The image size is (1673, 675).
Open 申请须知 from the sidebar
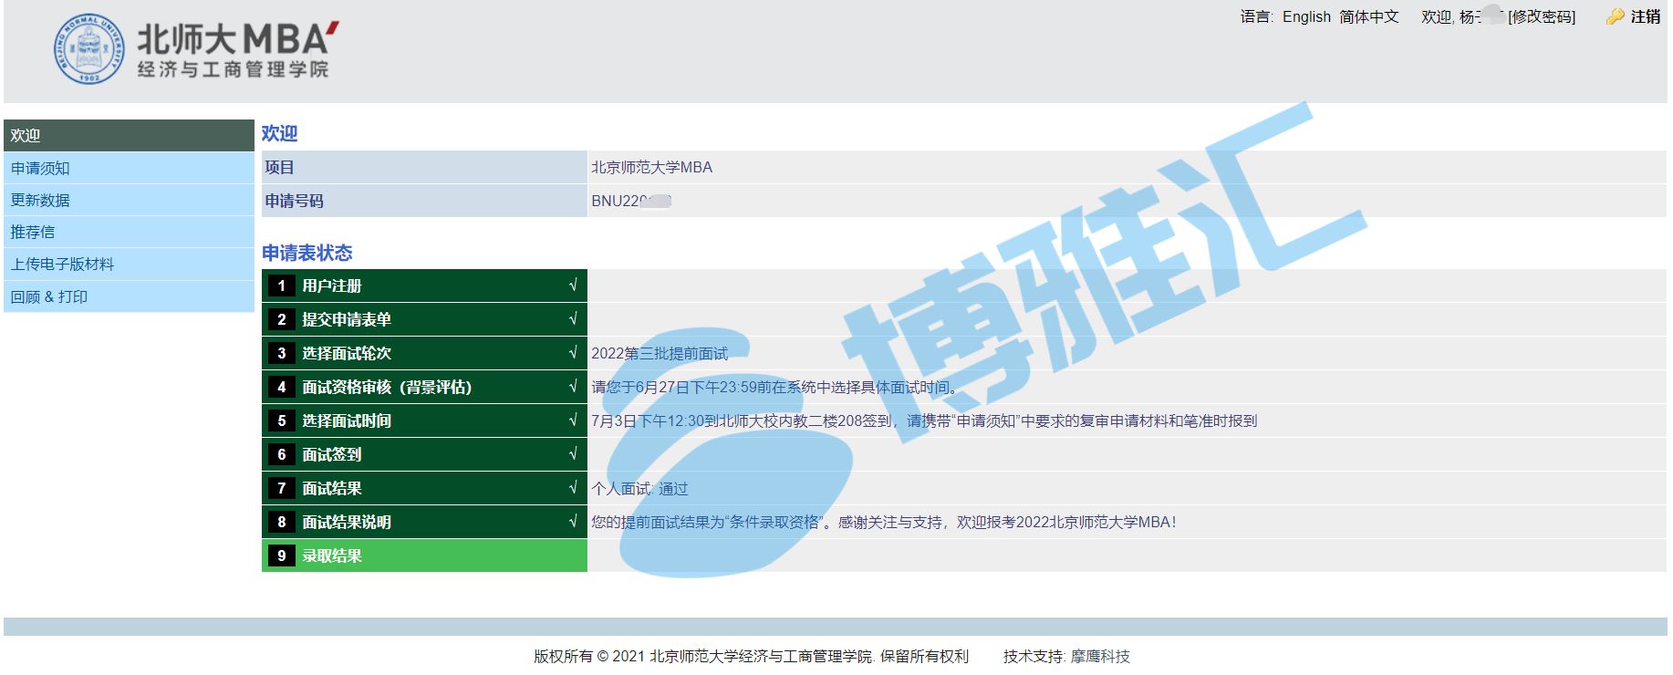[129, 168]
